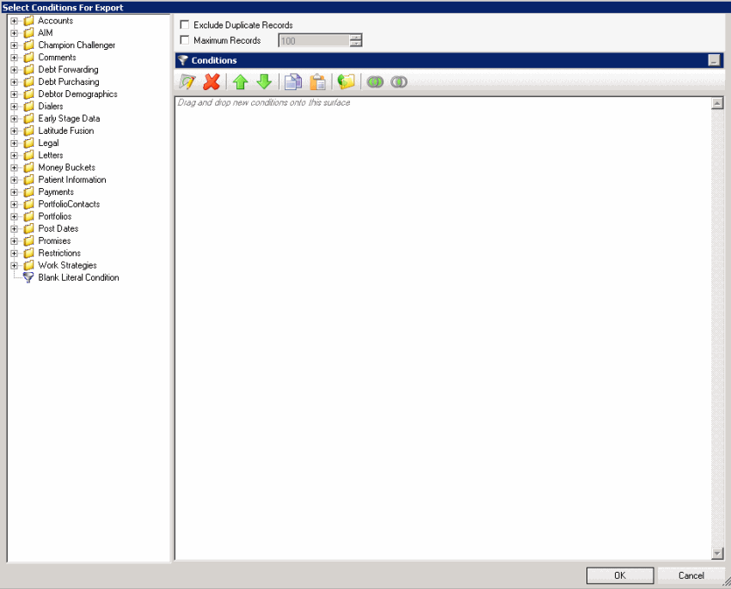731x589 pixels.
Task: Click the first set-logic circles icon
Action: coord(374,82)
